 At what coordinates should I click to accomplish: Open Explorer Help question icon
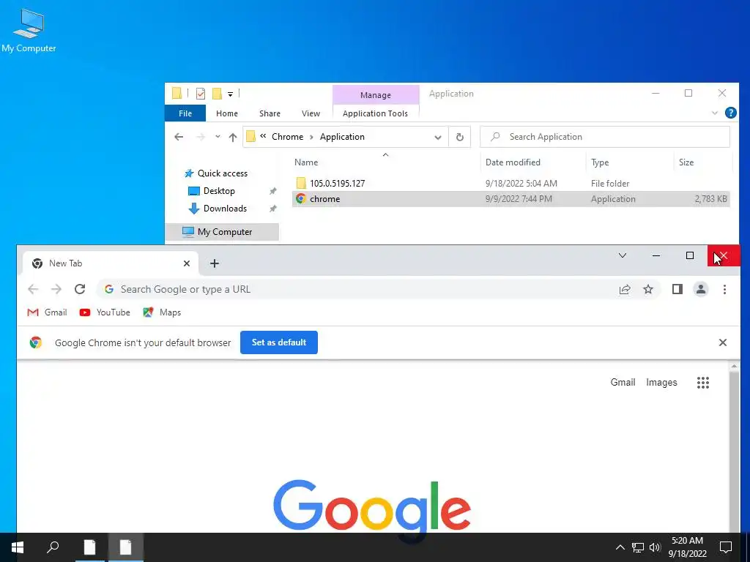coord(730,113)
